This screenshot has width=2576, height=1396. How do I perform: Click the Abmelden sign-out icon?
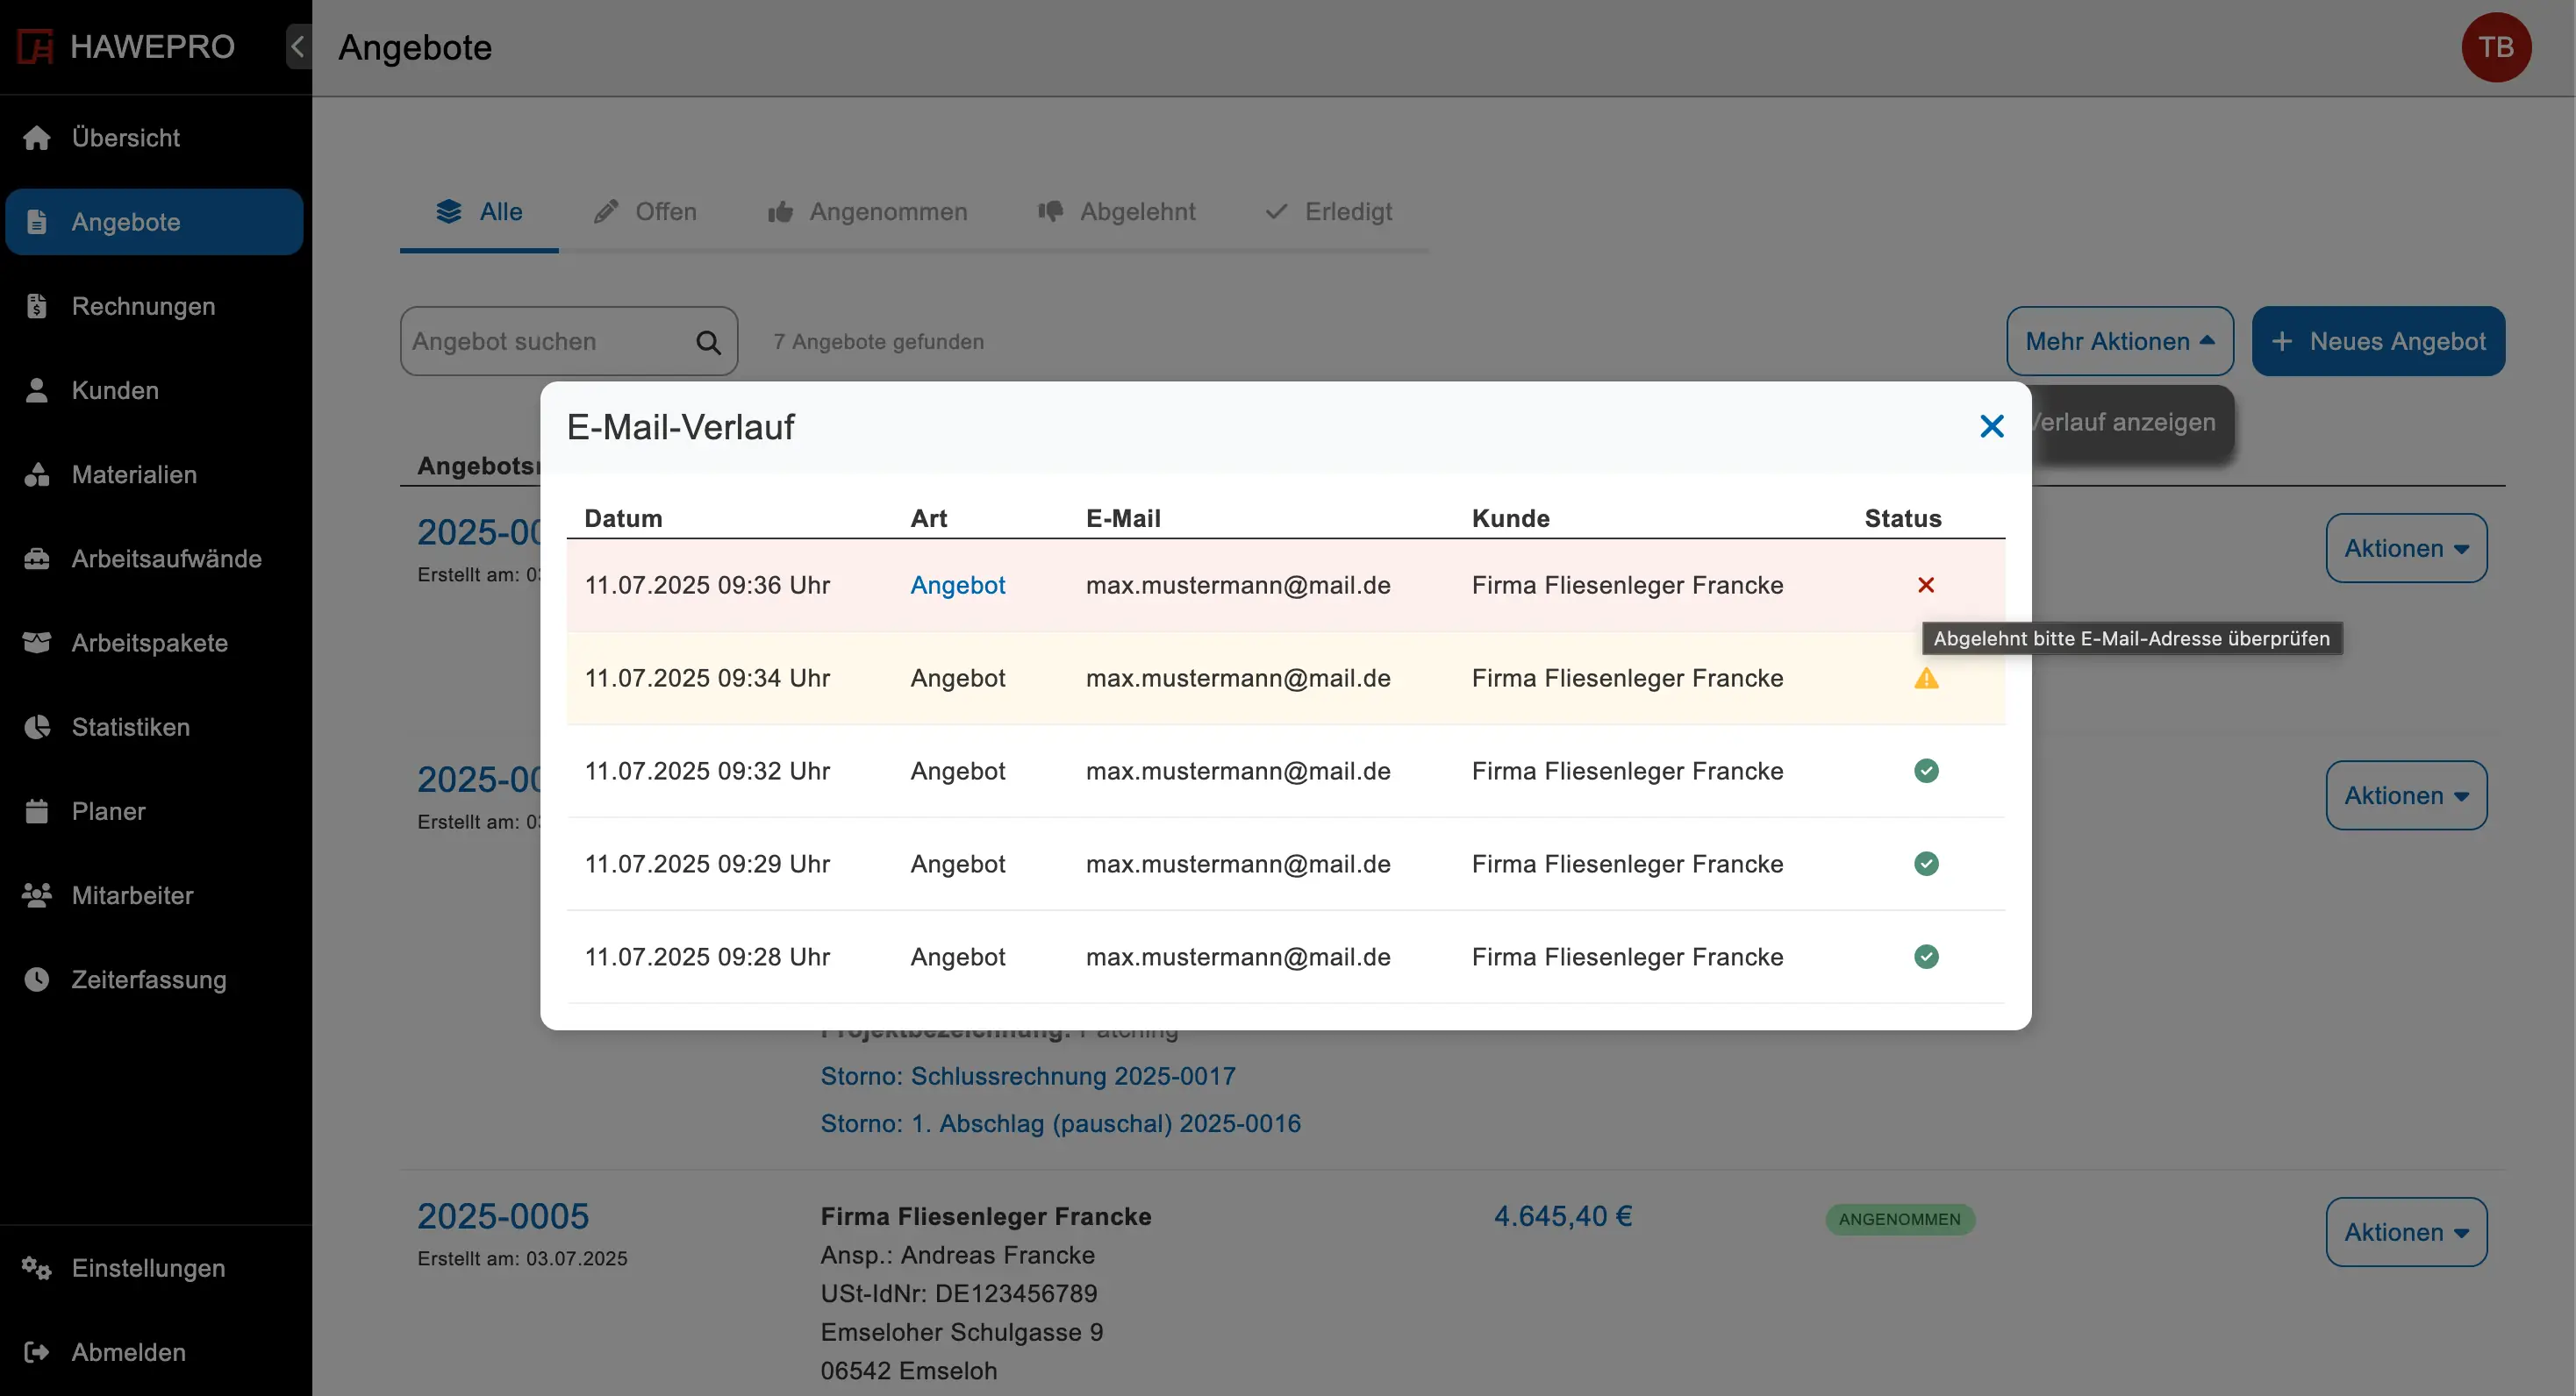[x=37, y=1352]
